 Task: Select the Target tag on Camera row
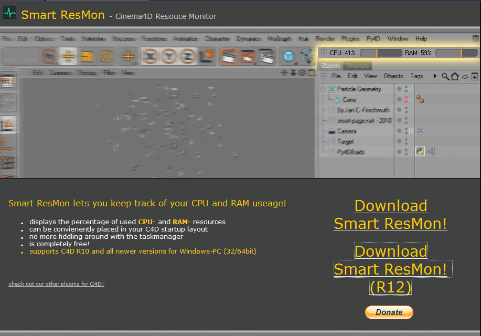(x=420, y=131)
